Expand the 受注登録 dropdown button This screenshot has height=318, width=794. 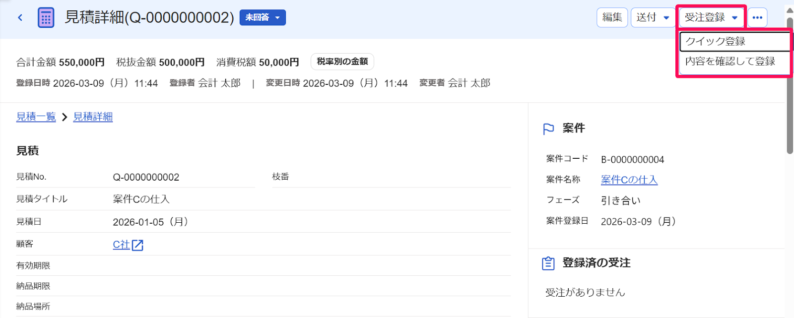[712, 17]
